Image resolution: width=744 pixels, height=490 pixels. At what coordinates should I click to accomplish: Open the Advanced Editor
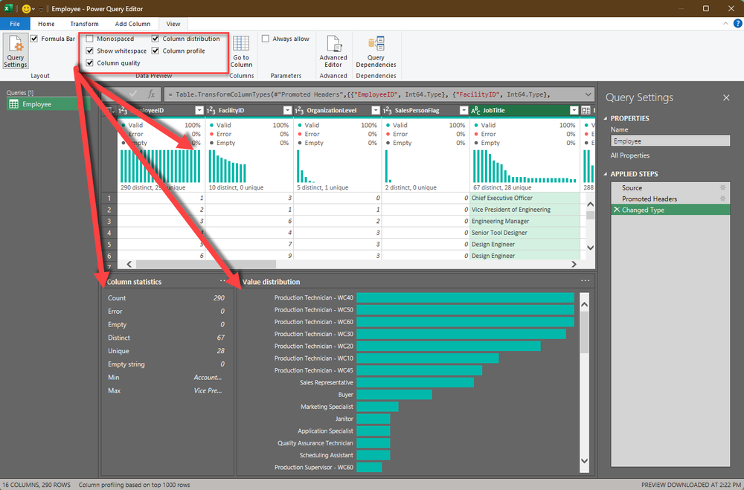point(333,51)
